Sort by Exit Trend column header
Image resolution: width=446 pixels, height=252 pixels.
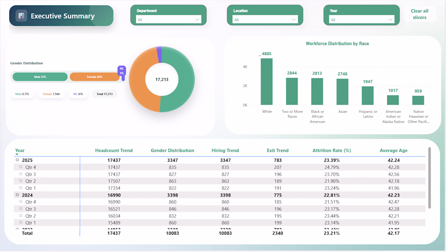coord(278,151)
